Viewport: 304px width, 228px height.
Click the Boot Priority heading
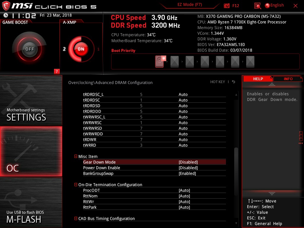pos(123,50)
